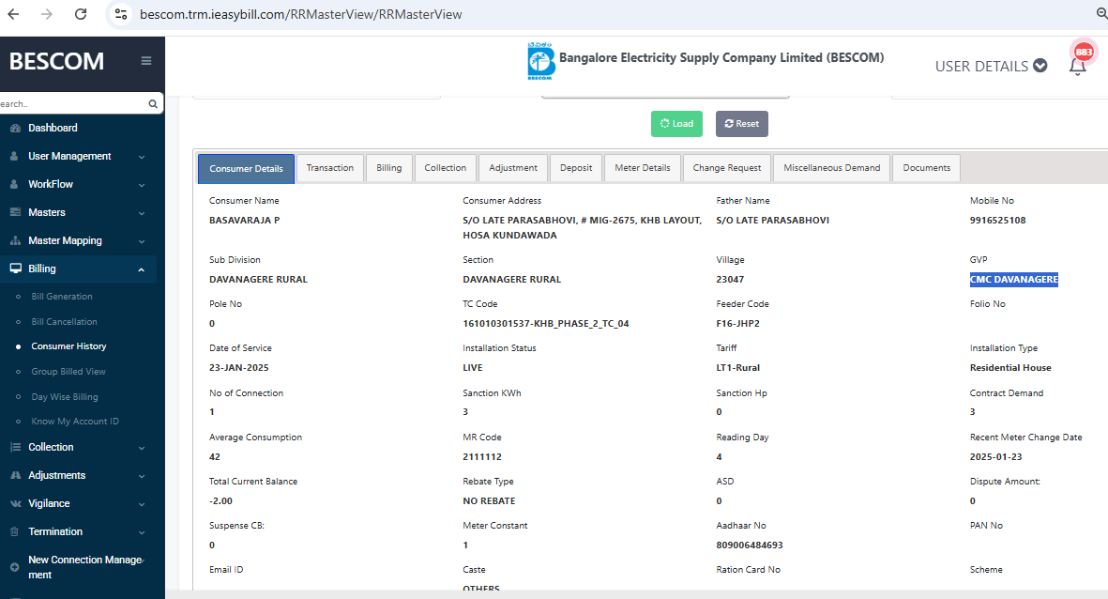Open site info icon in address bar
The image size is (1108, 599).
[x=121, y=14]
